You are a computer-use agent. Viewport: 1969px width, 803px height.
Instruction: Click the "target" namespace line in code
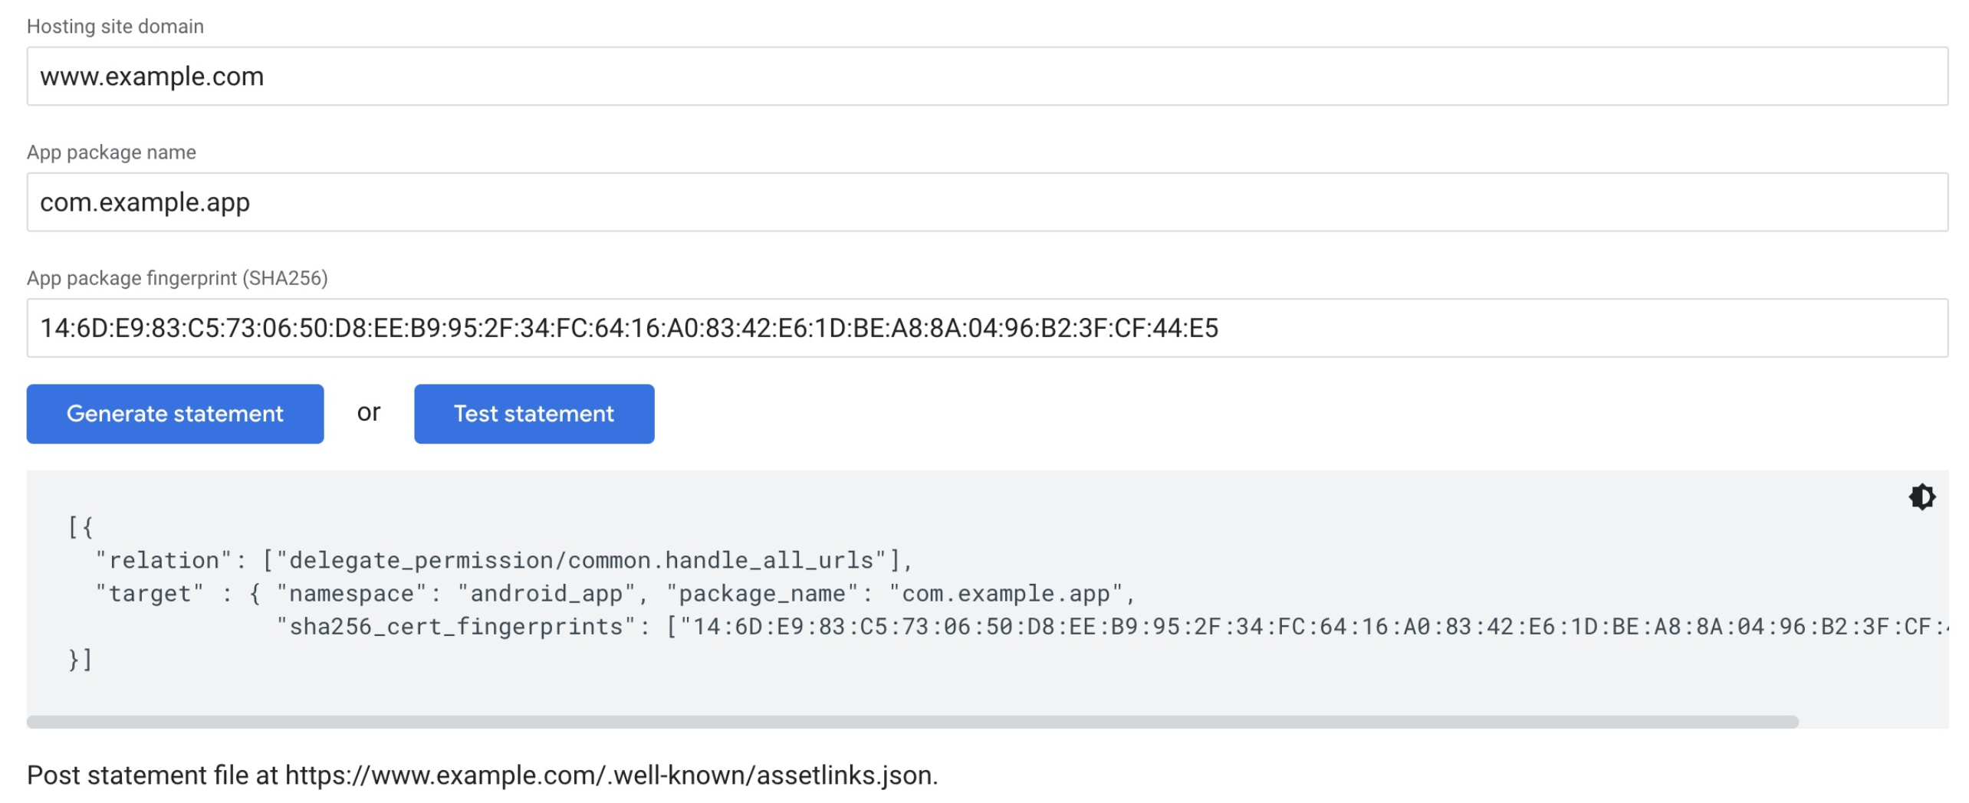click(x=615, y=593)
